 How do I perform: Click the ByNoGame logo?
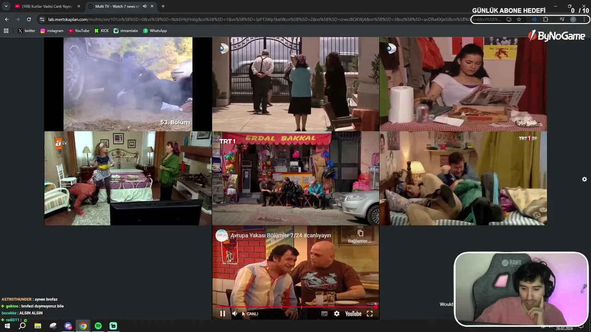(x=557, y=36)
